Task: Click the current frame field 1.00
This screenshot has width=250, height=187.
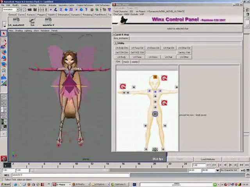Action: pos(199,165)
